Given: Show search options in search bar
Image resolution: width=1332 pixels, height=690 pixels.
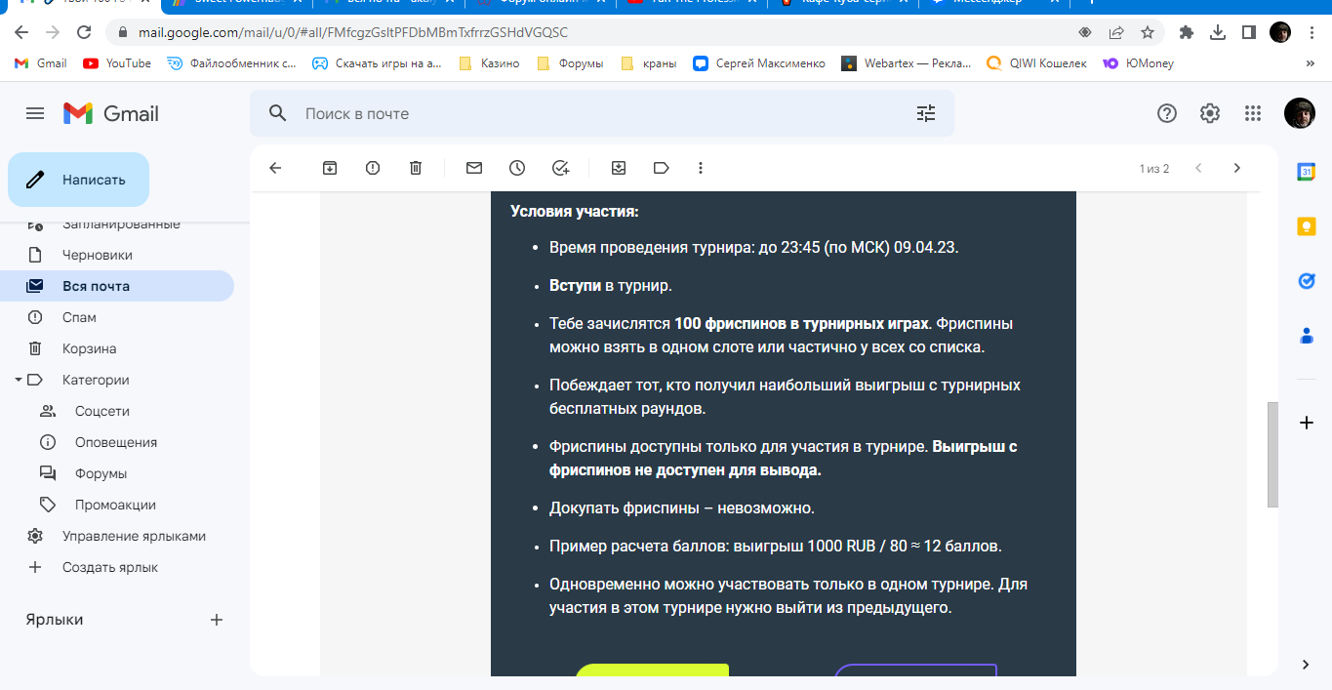Looking at the screenshot, I should pos(925,113).
